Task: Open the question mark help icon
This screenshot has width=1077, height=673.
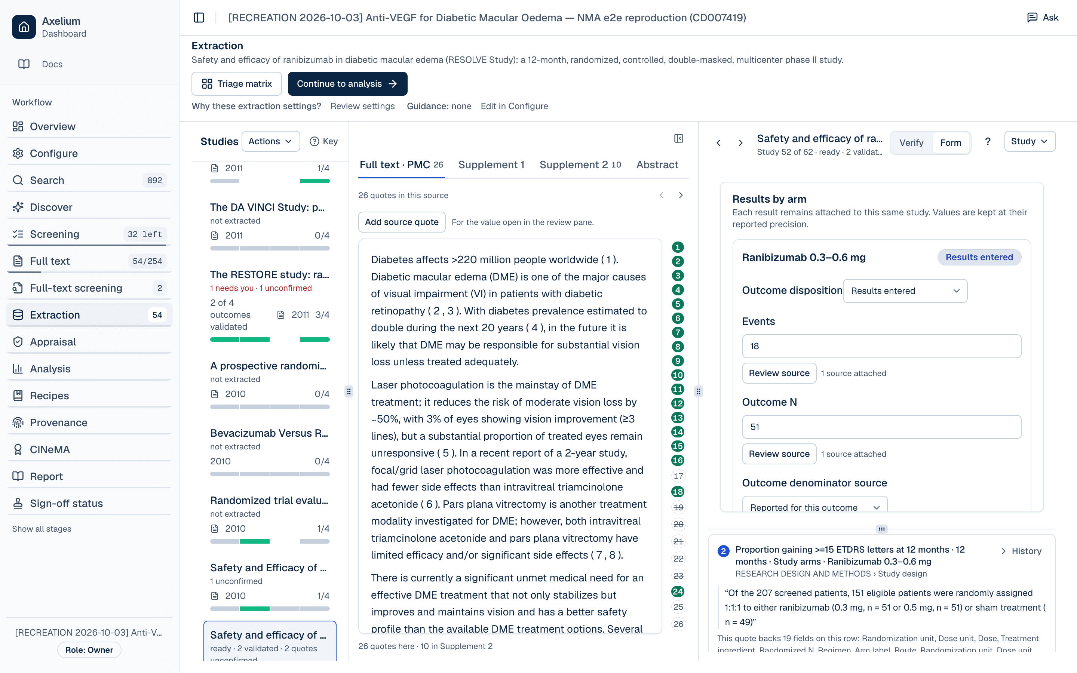Action: pyautogui.click(x=988, y=142)
